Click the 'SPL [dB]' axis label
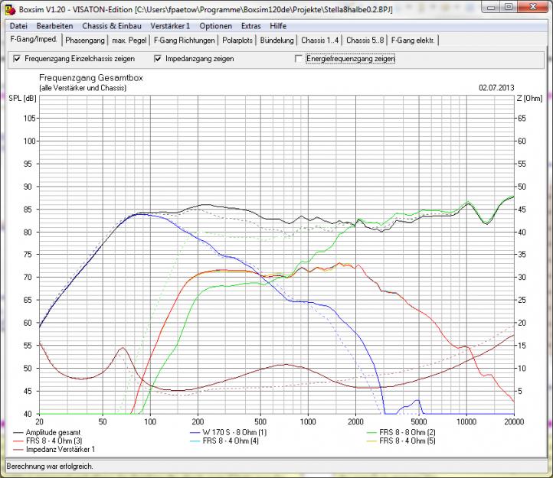This screenshot has width=553, height=478. point(22,99)
